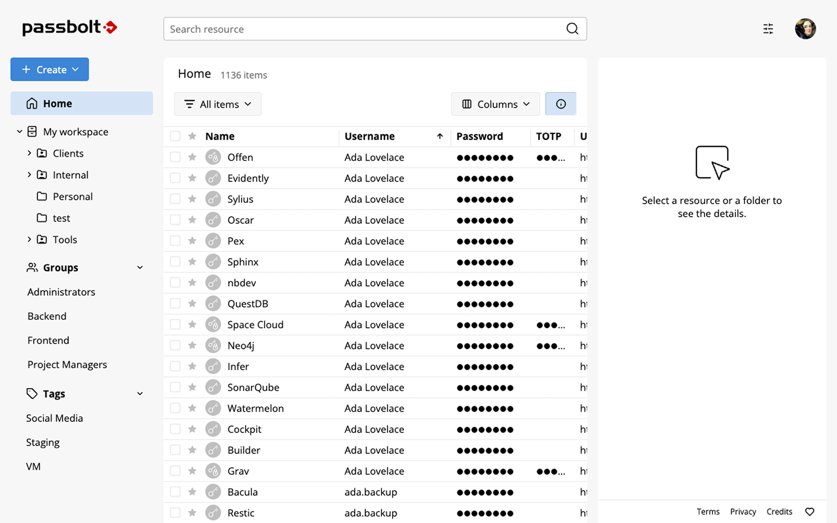Tick the select-all checkbox in header
This screenshot has height=523, width=837.
pyautogui.click(x=175, y=136)
